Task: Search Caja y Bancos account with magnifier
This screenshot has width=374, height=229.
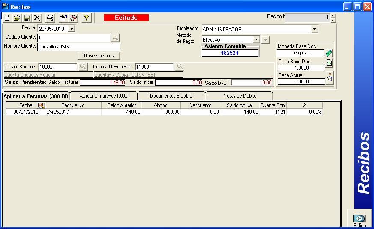Action: [x=83, y=66]
